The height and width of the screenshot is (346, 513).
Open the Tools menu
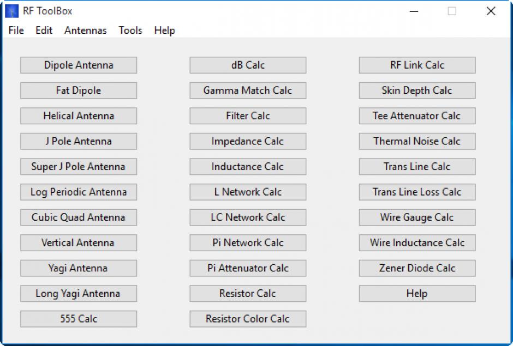[130, 31]
